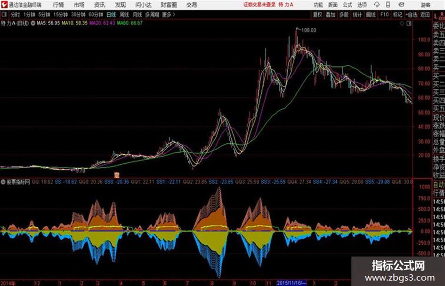Expand the 更多 periods list
This screenshot has width=445, height=286.
169,15
